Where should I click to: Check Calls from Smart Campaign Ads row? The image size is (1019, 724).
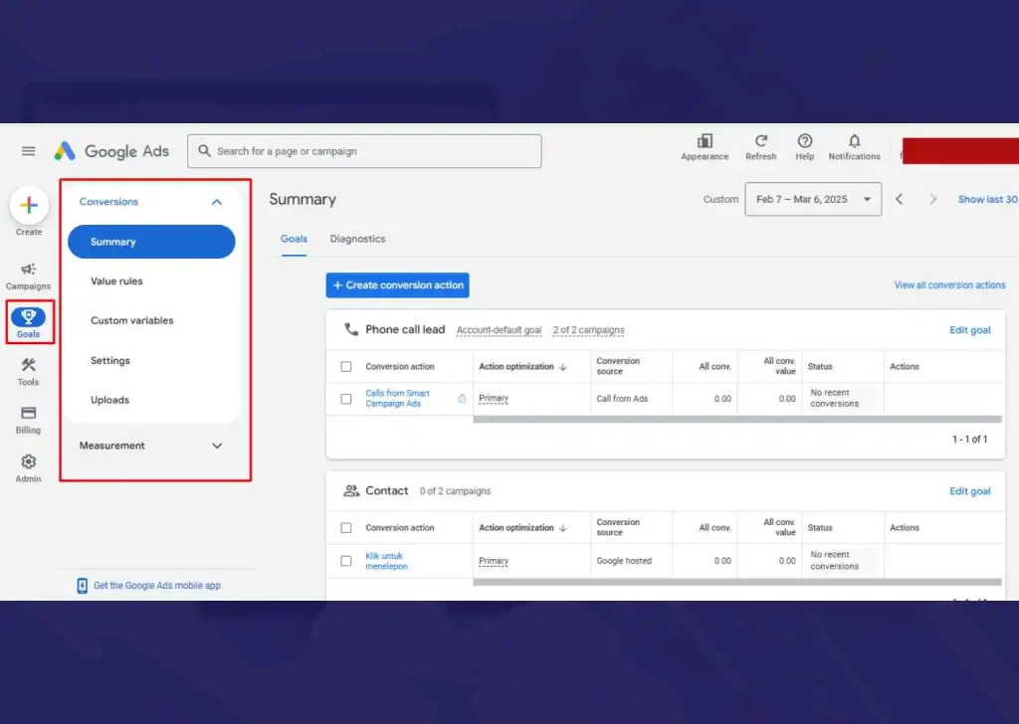click(345, 399)
